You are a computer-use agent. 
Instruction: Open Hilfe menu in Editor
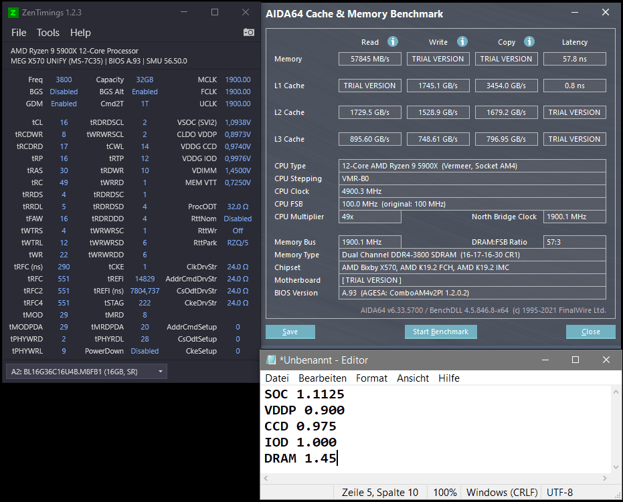[449, 378]
